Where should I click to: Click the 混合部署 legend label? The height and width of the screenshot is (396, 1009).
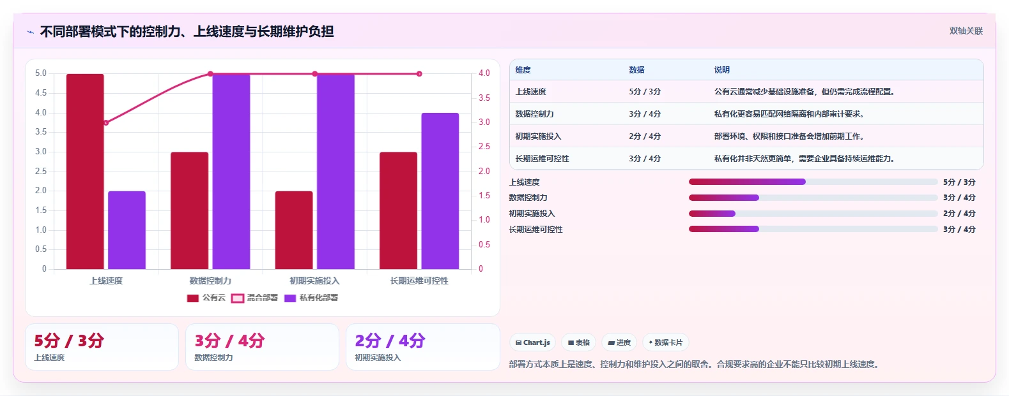pyautogui.click(x=263, y=298)
